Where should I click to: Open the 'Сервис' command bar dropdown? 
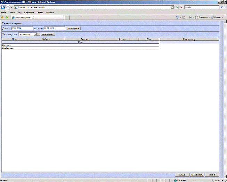coord(217,17)
